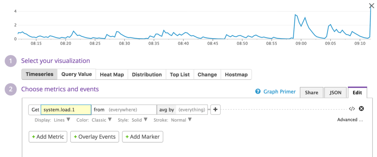Expand the Style Solid dropdown
This screenshot has width=377, height=157.
139,120
